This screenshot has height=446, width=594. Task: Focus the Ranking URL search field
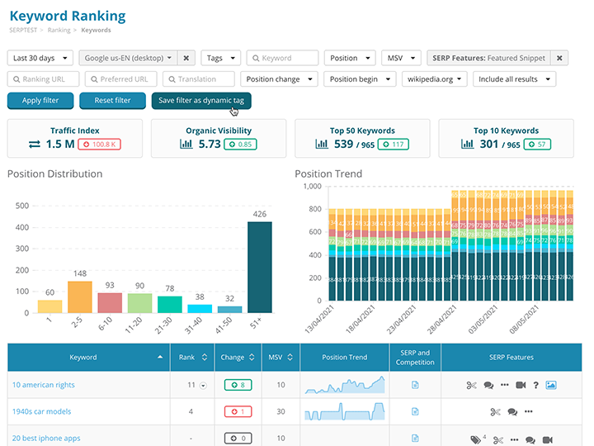[x=44, y=79]
